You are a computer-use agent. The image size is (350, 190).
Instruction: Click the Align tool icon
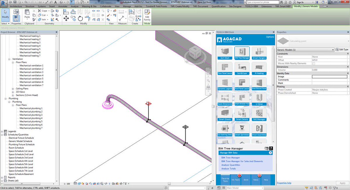coord(66,12)
